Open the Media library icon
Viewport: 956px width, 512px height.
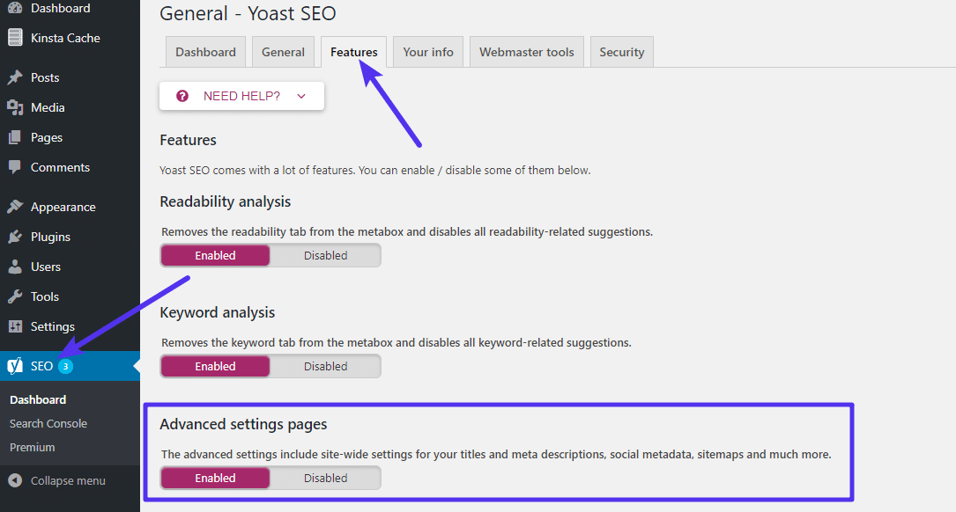click(13, 106)
